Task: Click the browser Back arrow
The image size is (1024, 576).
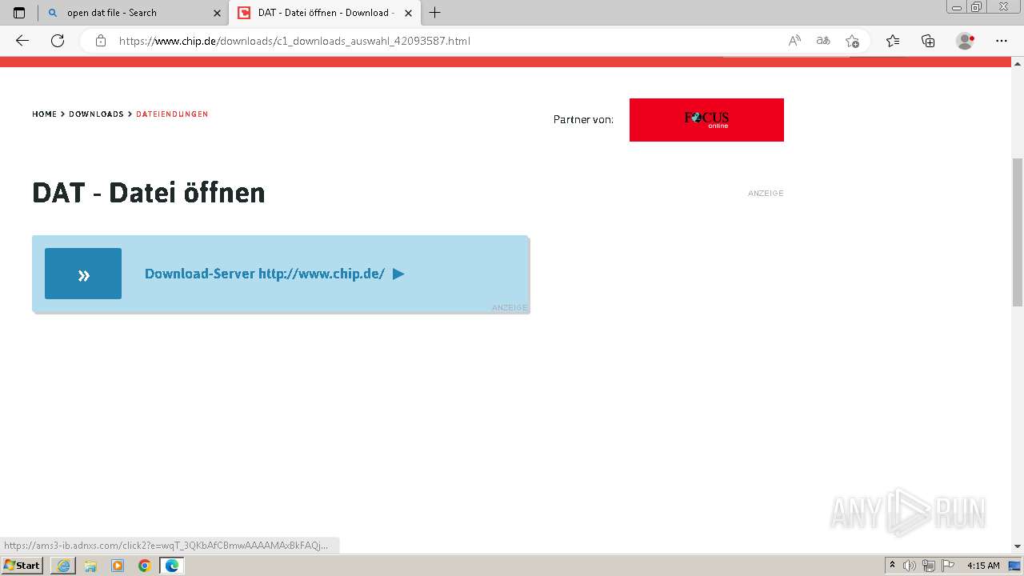Action: pos(22,41)
